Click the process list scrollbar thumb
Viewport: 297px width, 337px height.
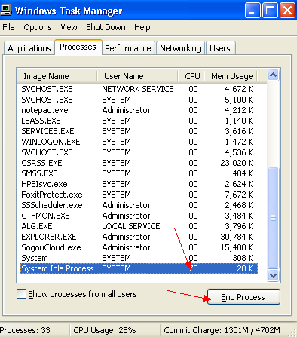pos(273,218)
